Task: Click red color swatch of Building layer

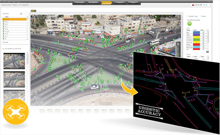Action: (x=196, y=45)
